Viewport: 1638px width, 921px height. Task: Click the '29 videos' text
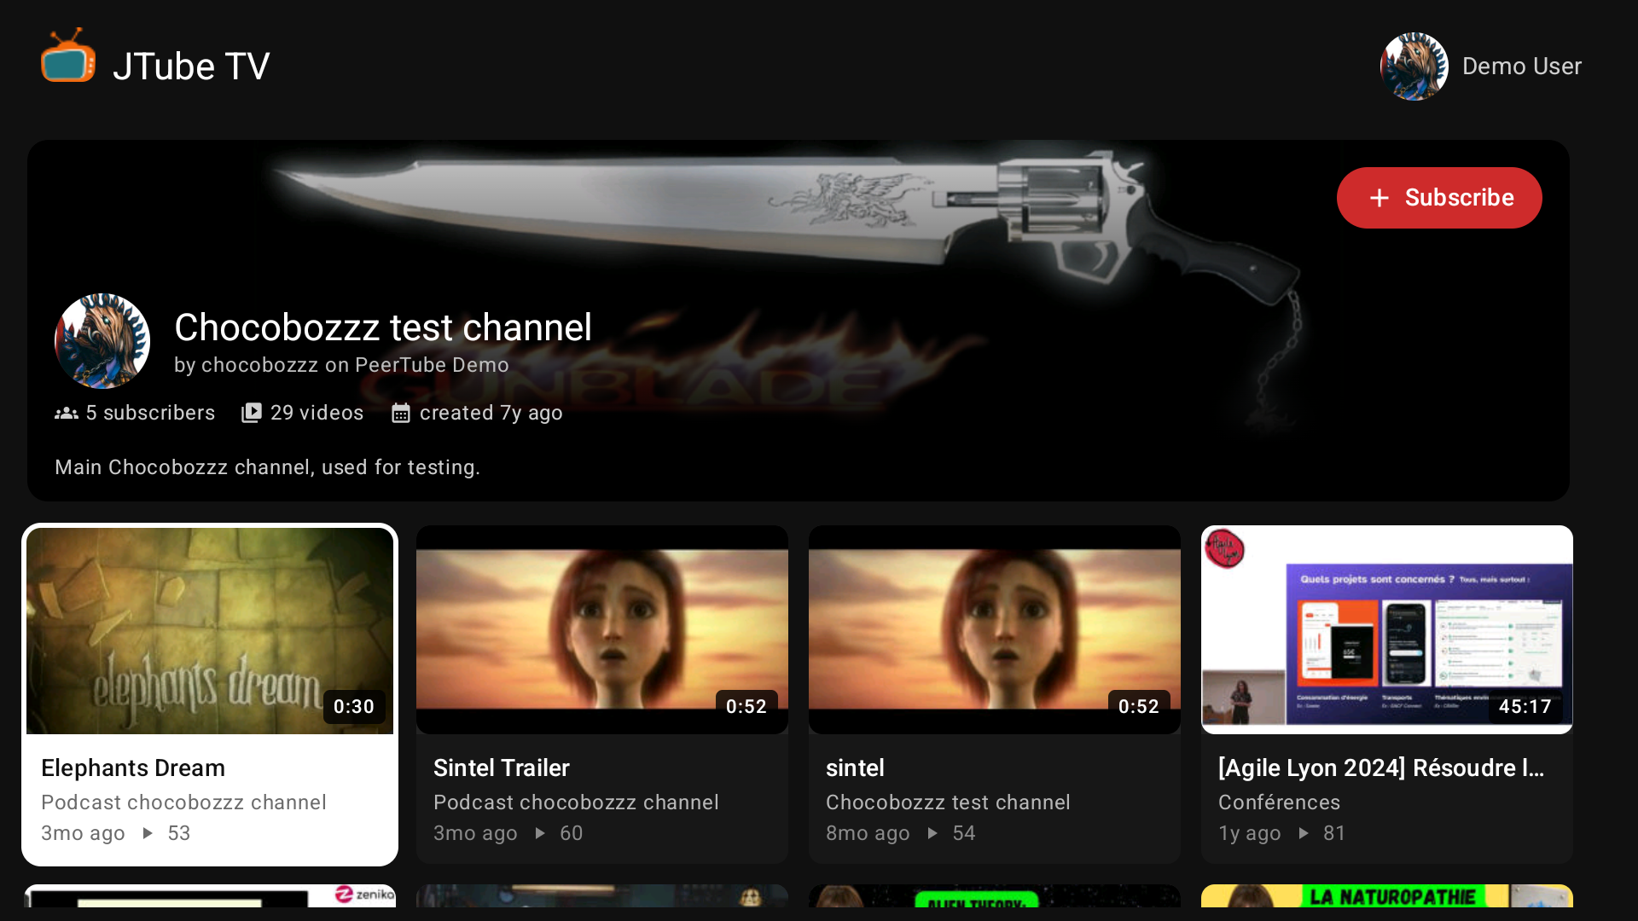pos(317,413)
